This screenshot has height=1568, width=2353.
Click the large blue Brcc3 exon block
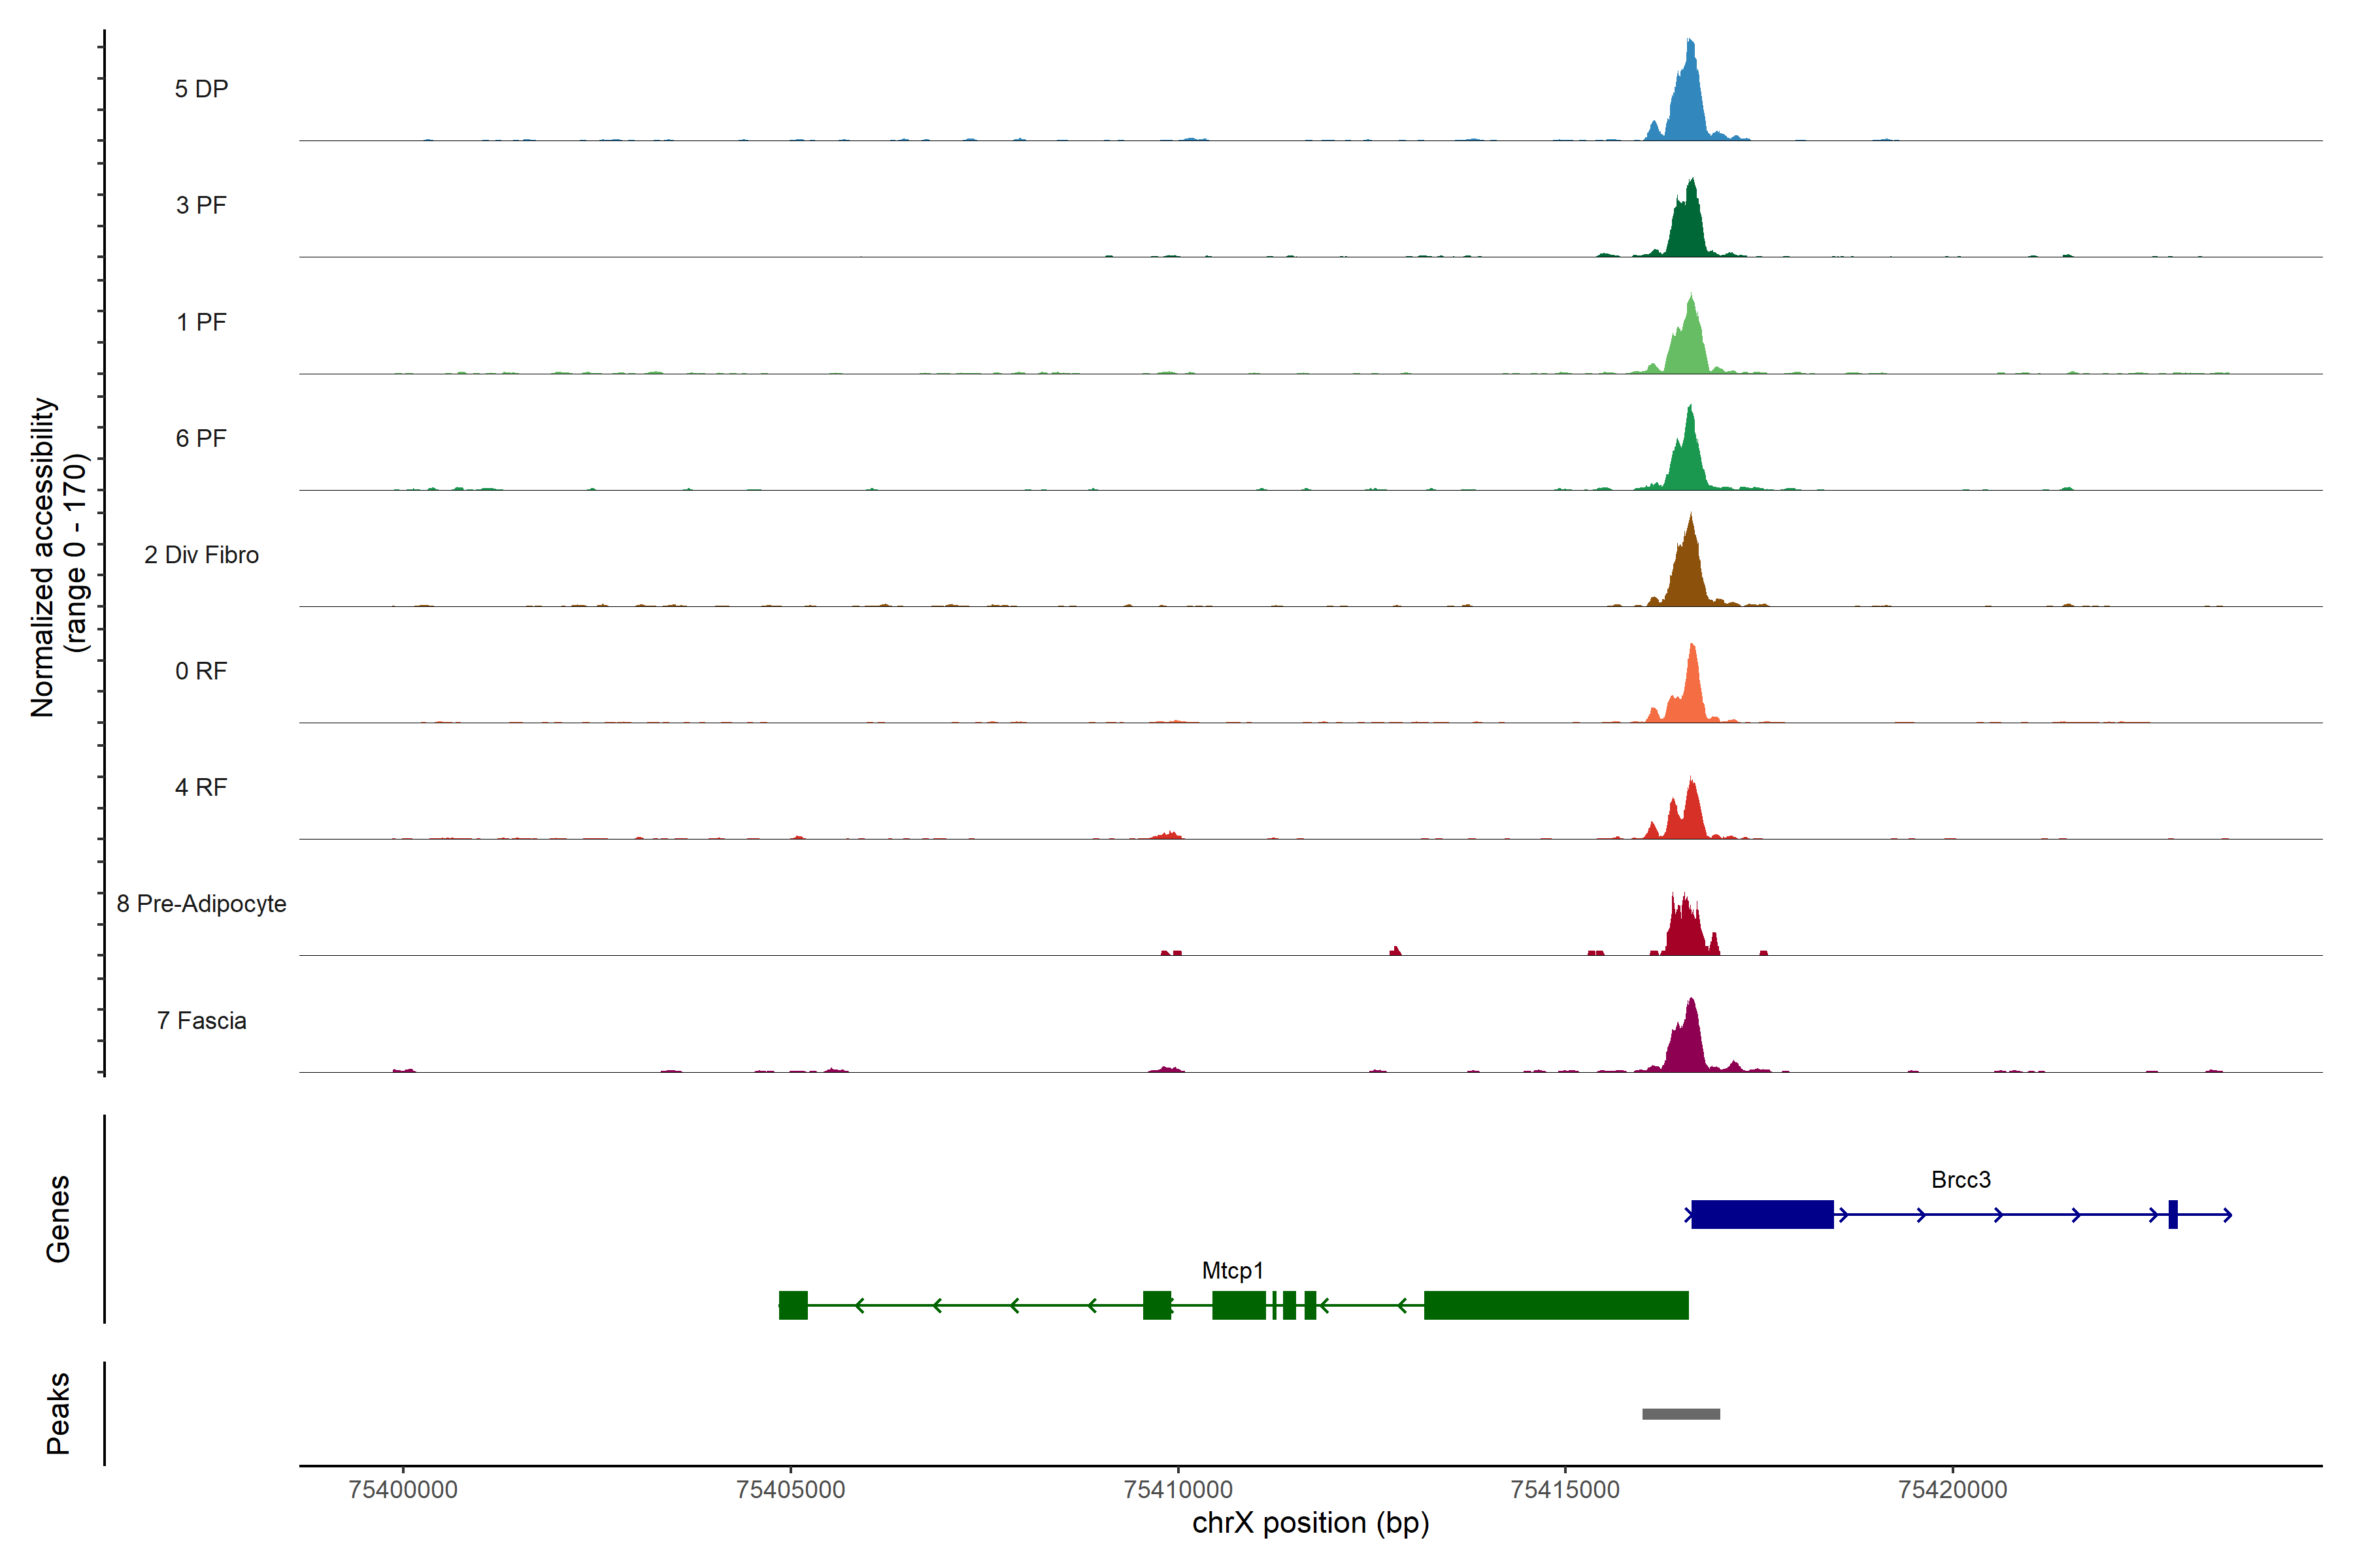(x=1761, y=1214)
